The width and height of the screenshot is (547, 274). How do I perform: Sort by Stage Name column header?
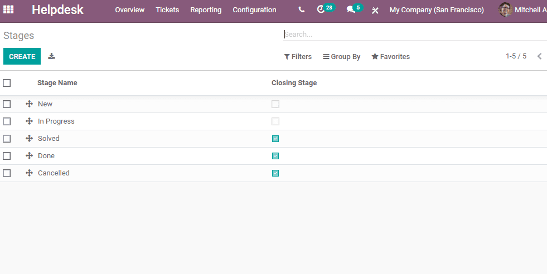(x=57, y=83)
